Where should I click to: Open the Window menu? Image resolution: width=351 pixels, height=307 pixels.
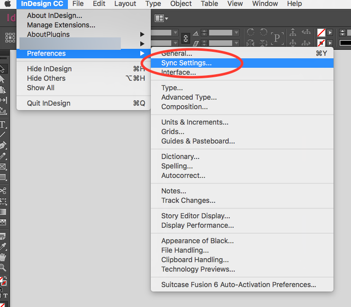[x=265, y=4]
